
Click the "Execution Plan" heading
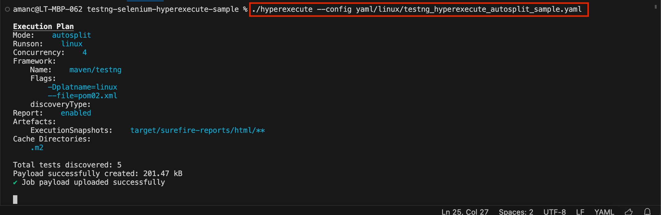43,27
